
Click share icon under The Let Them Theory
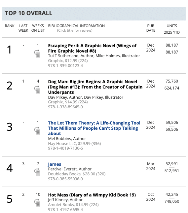pyautogui.click(x=37, y=131)
